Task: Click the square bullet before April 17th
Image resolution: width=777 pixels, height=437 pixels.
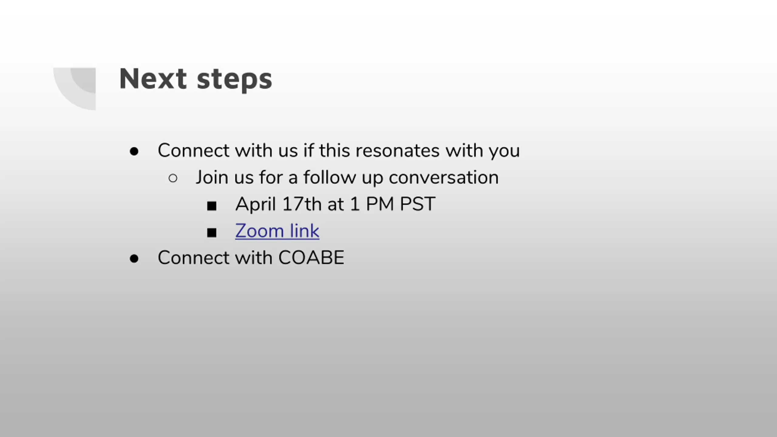Action: [x=212, y=206]
